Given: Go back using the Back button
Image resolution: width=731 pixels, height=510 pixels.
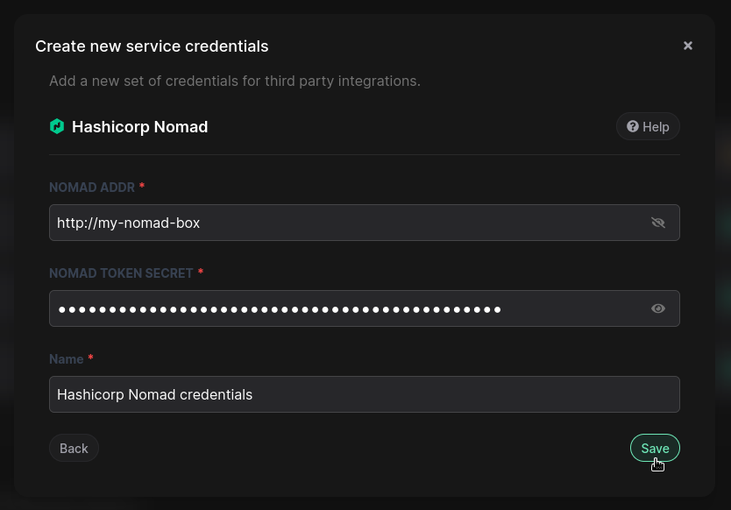Looking at the screenshot, I should point(74,448).
